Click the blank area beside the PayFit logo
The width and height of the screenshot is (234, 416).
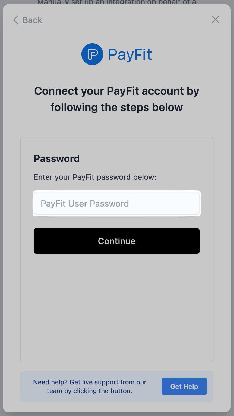click(x=185, y=54)
